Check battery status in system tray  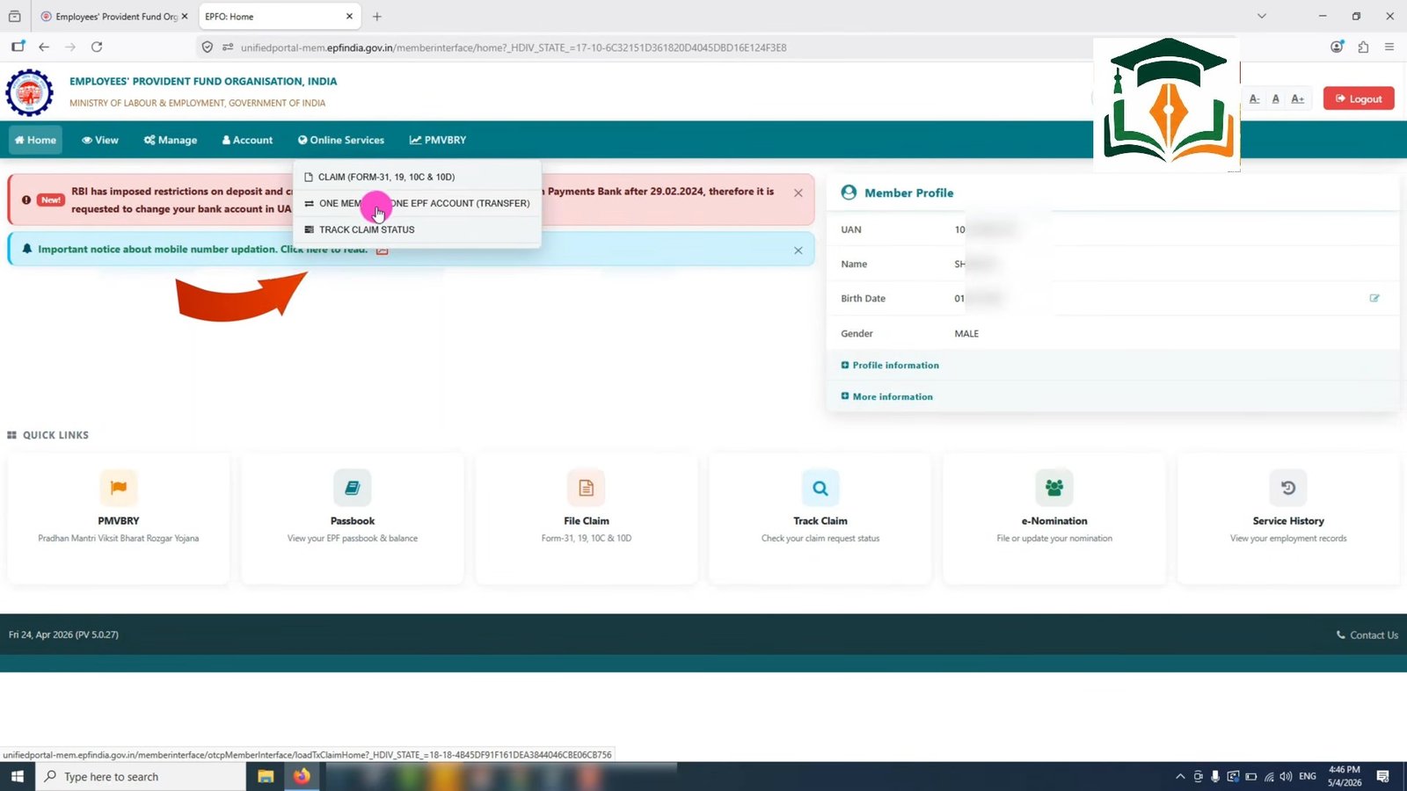(x=1251, y=777)
